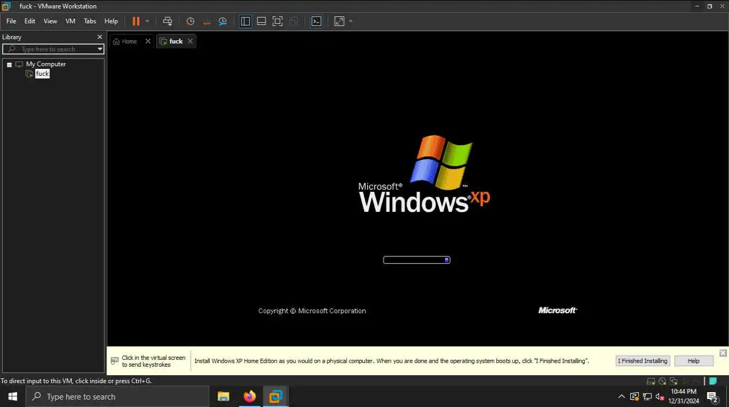This screenshot has height=407, width=729.
Task: Open the power options dropdown beside Pause
Action: 147,21
